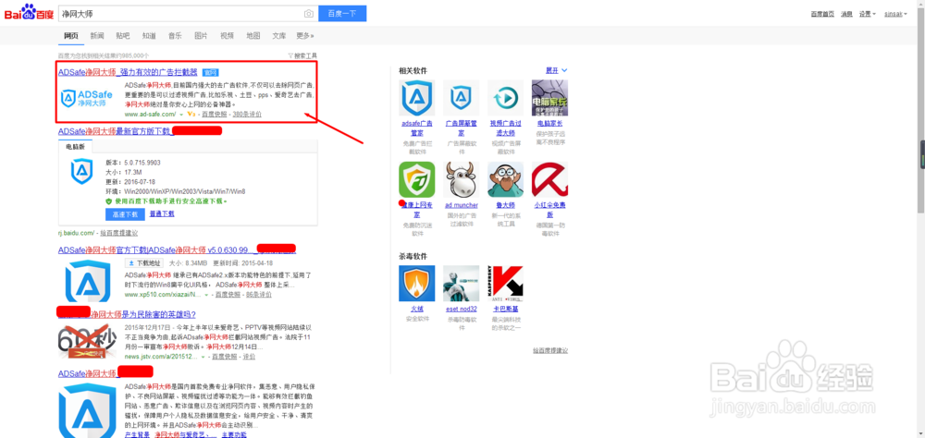Click the eset nod32 robot icon
The width and height of the screenshot is (925, 438).
461,283
